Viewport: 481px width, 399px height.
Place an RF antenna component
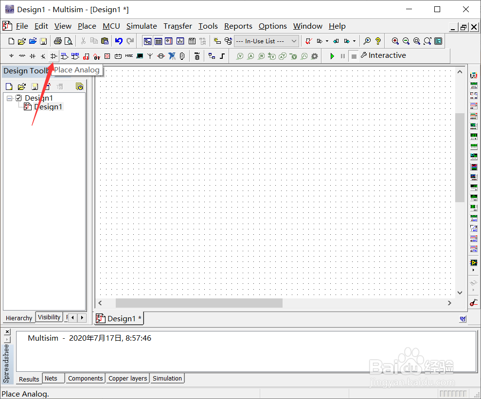150,56
